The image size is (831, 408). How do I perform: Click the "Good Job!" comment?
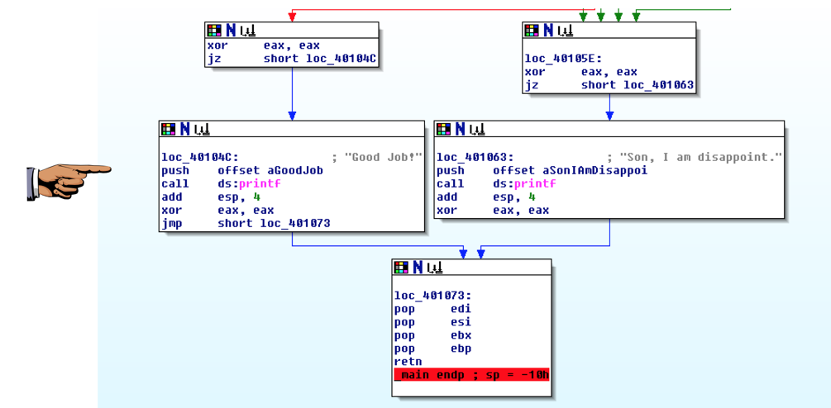tap(377, 157)
